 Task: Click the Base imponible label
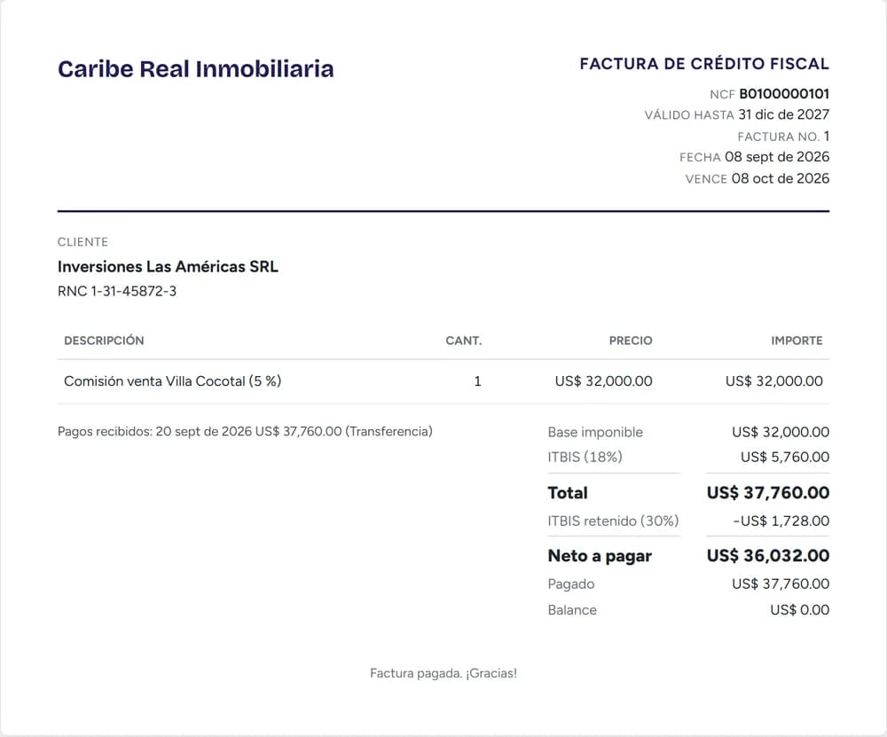click(595, 432)
